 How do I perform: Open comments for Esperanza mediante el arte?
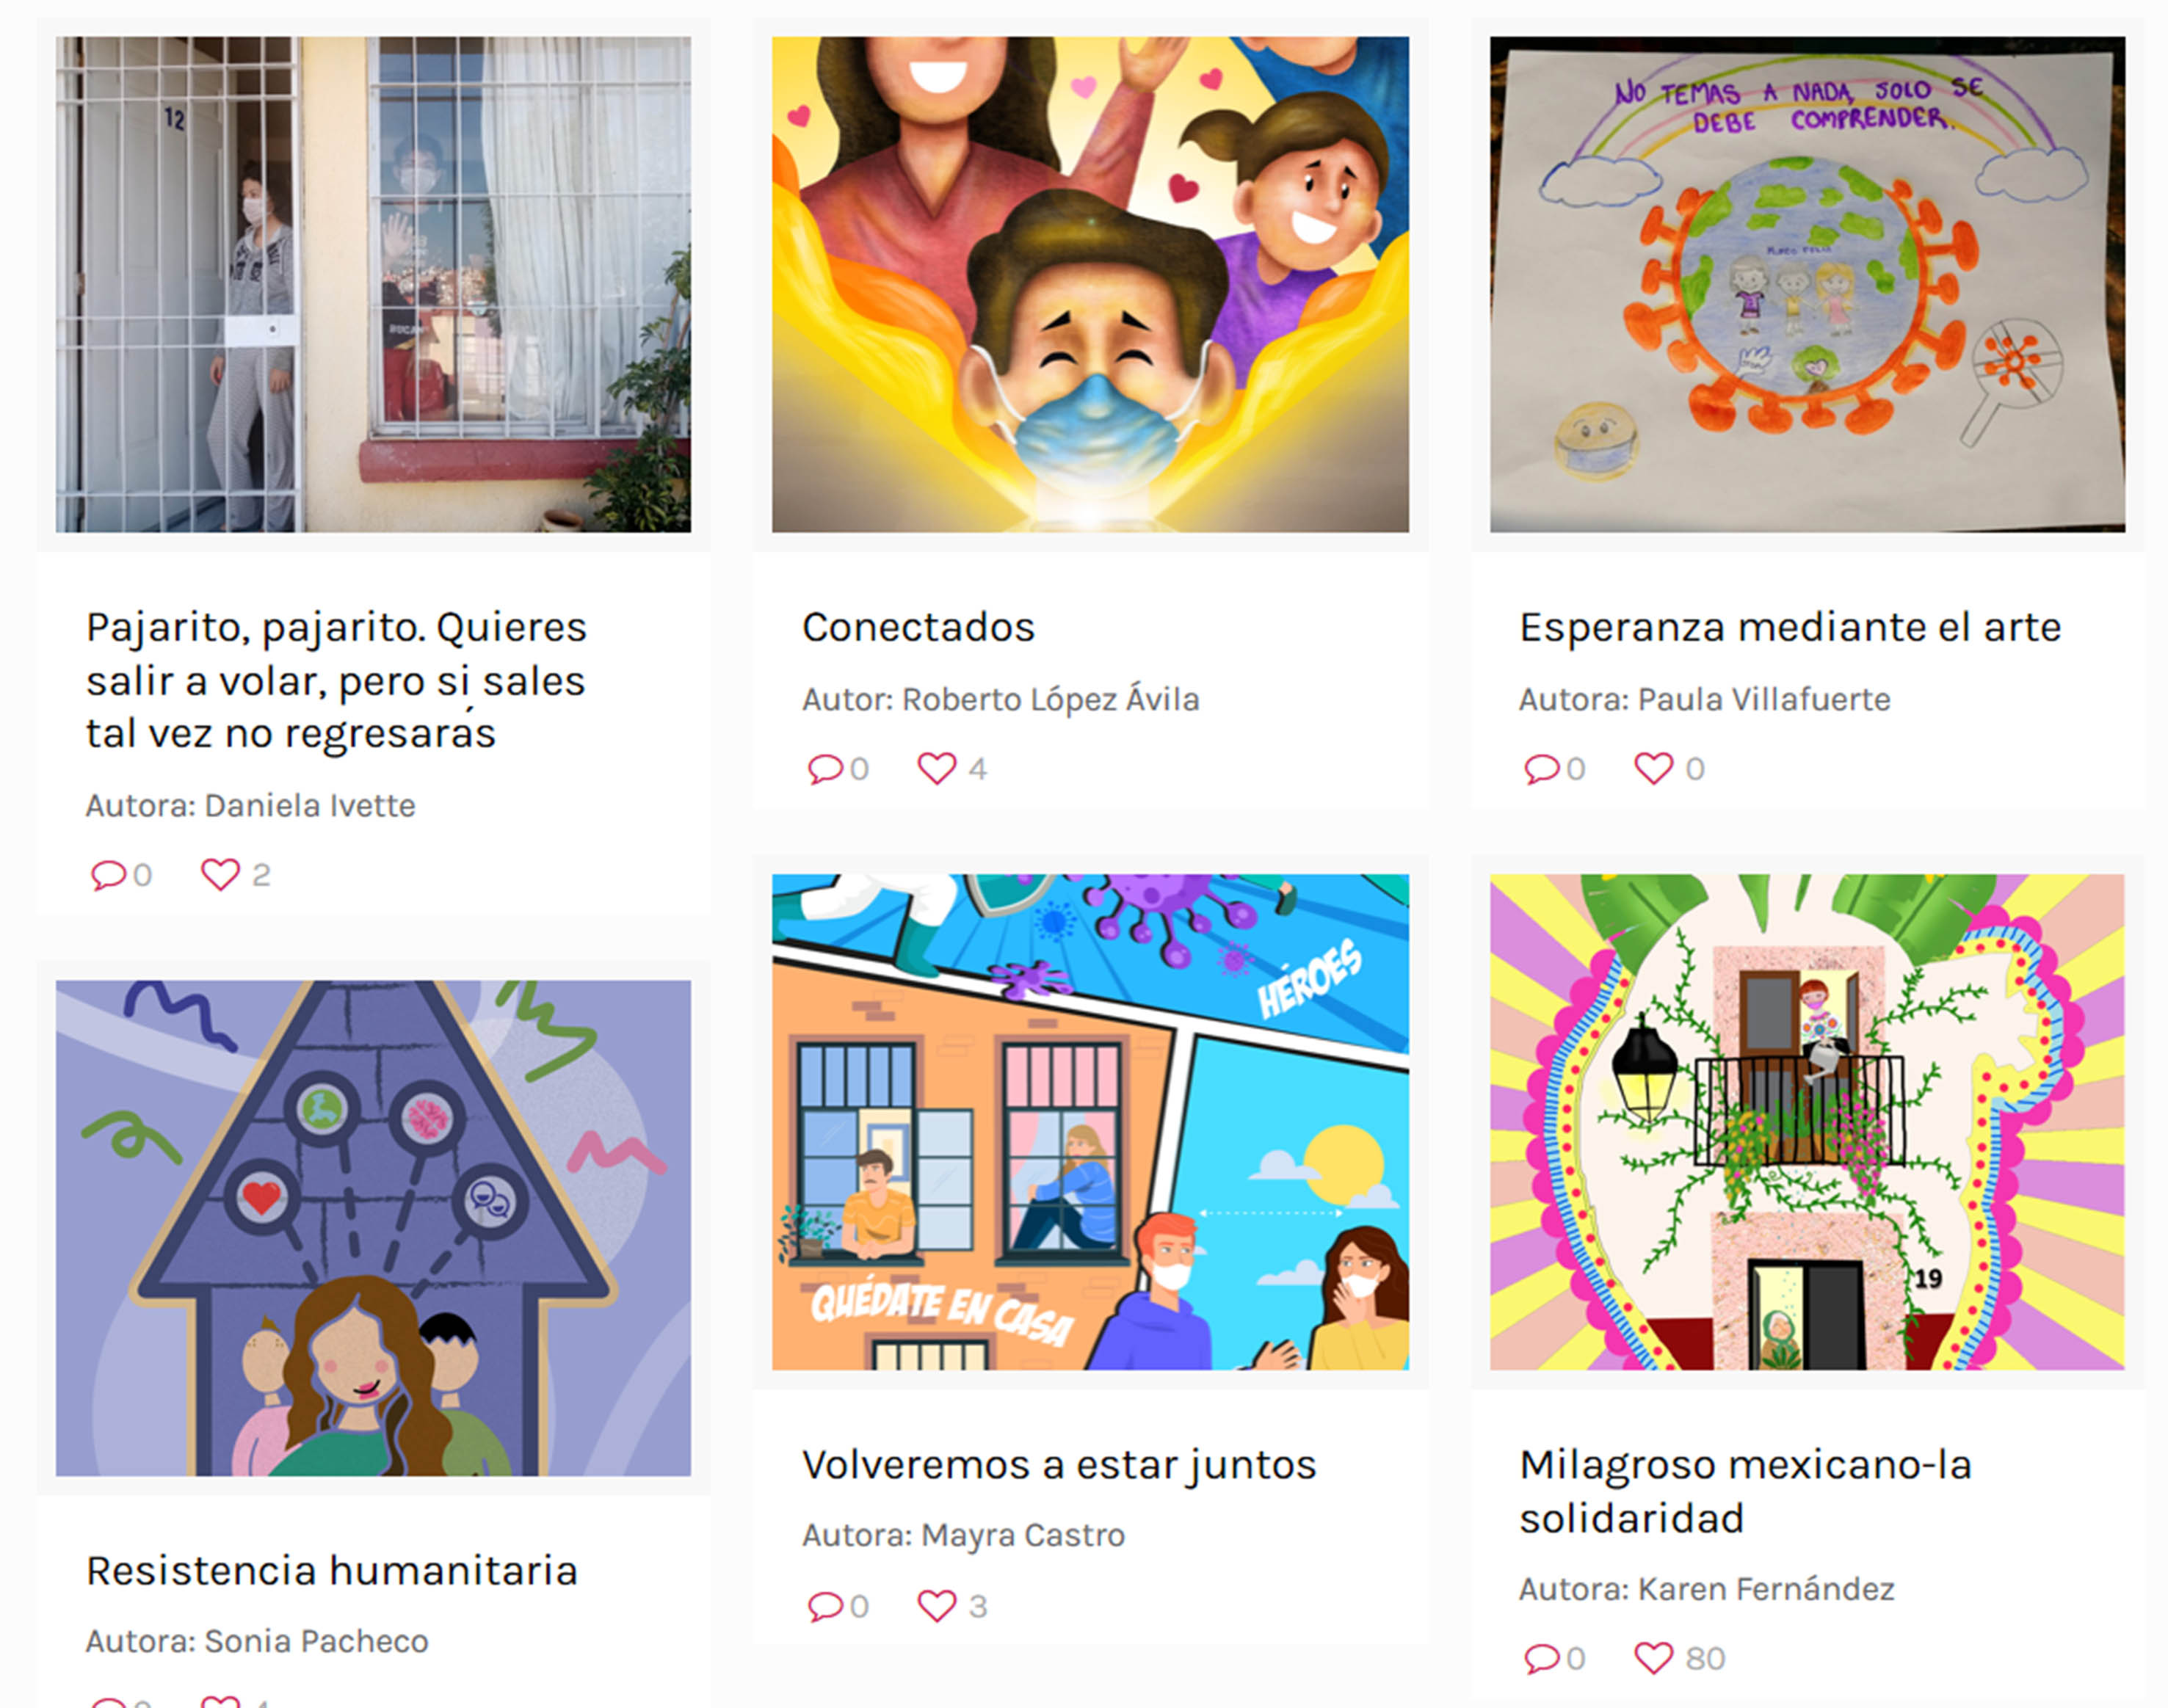(1541, 769)
